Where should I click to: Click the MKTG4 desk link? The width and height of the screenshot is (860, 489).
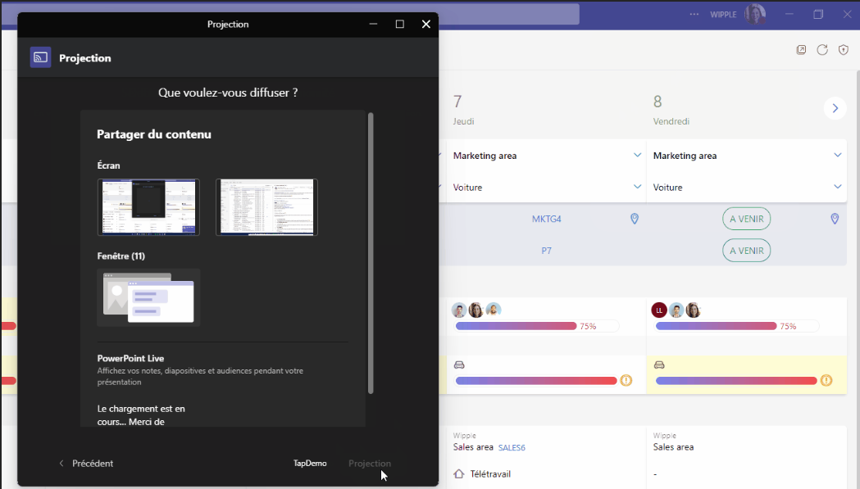pyautogui.click(x=546, y=219)
